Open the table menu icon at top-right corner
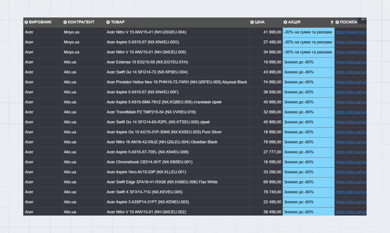 363,19
